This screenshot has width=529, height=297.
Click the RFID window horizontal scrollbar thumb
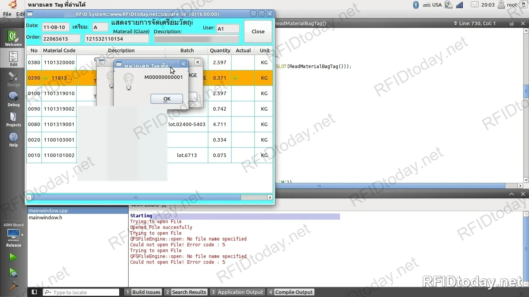click(136, 197)
